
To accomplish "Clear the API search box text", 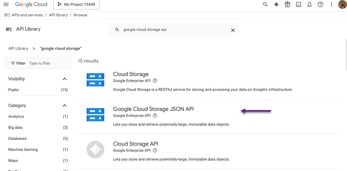I will point(233,30).
